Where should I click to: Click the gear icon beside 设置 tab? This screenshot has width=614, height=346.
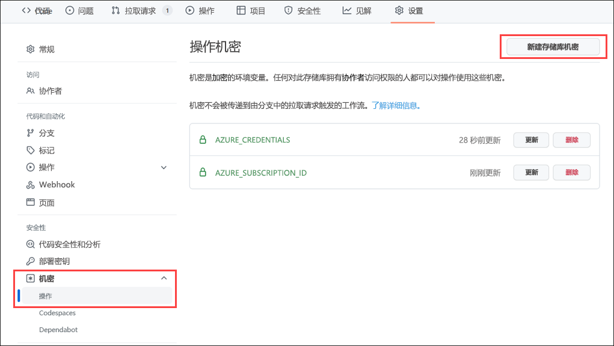pyautogui.click(x=399, y=11)
